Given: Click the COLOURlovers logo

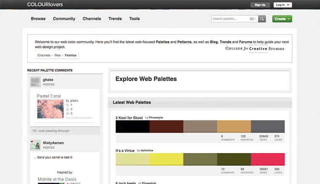Looking at the screenshot, I should 45,5.
